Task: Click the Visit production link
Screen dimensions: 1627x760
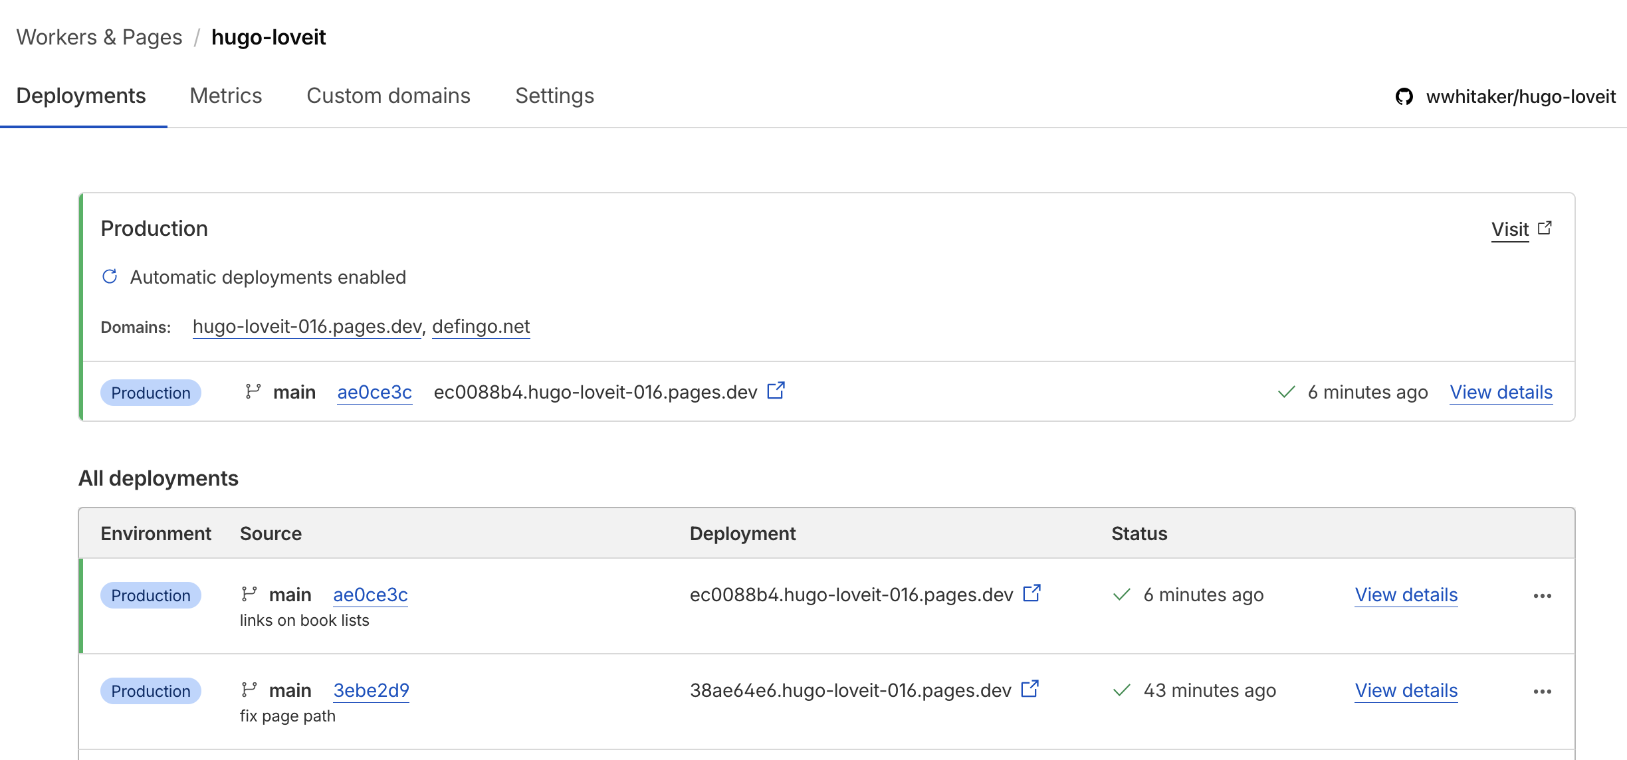Action: tap(1510, 229)
